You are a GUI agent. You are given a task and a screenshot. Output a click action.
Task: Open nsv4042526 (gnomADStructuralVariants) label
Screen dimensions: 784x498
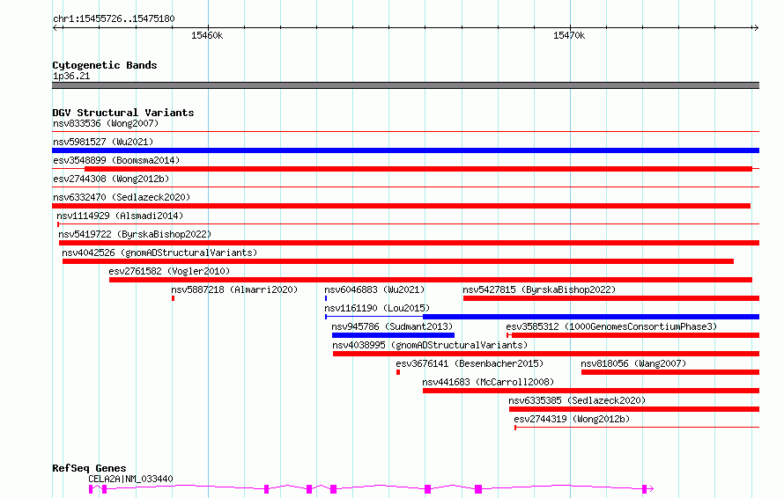[x=159, y=253]
